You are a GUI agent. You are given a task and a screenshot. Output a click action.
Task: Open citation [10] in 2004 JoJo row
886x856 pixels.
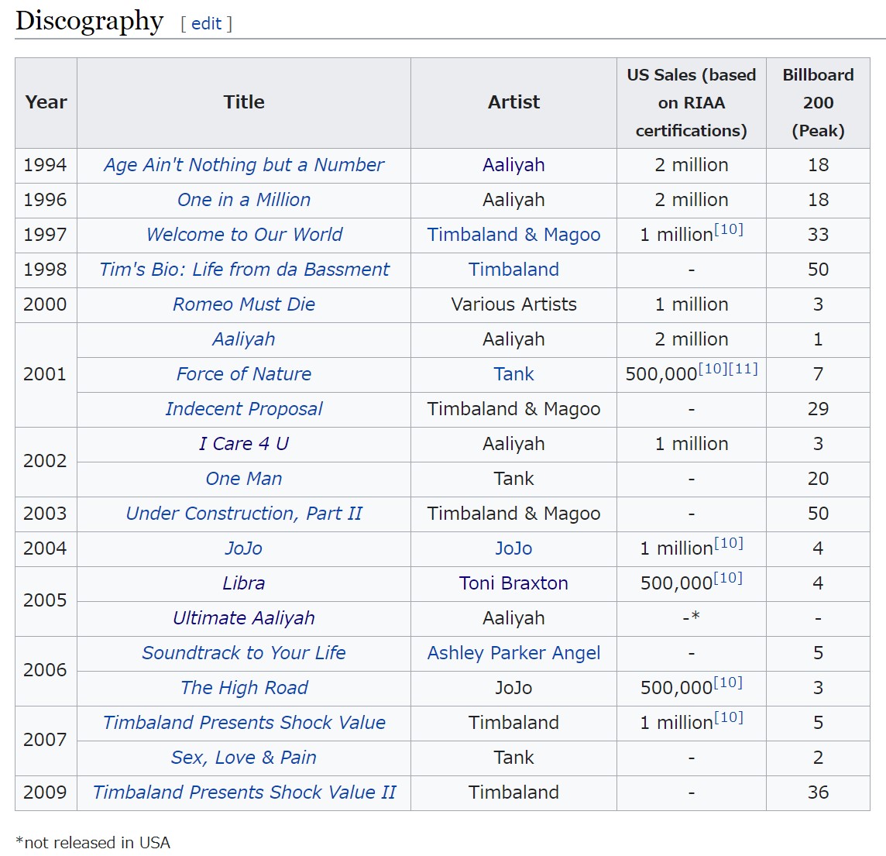coord(729,544)
